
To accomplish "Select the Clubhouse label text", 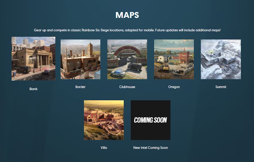I will click(127, 87).
